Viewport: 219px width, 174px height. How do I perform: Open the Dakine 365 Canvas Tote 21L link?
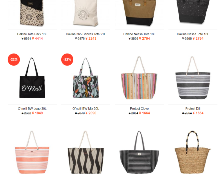[x=86, y=34]
